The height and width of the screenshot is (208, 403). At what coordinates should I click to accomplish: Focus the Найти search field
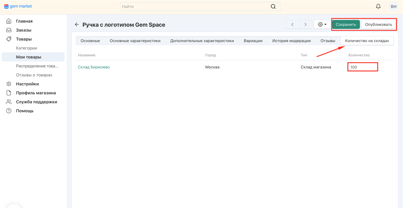(200, 6)
